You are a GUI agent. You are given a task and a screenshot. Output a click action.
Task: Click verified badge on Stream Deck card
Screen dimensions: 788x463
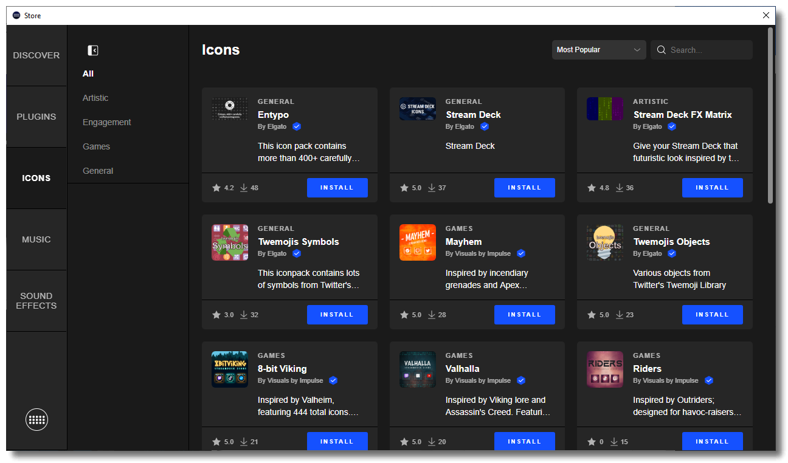click(x=485, y=126)
